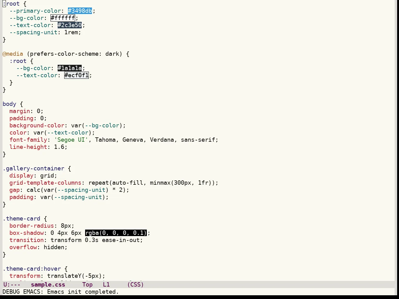Click the background-color property

pos(37,126)
